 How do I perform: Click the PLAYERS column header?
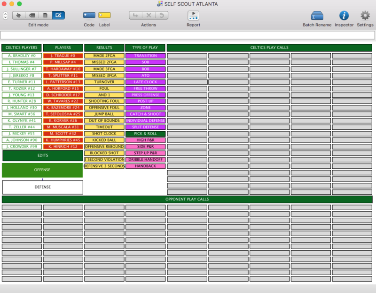point(63,48)
